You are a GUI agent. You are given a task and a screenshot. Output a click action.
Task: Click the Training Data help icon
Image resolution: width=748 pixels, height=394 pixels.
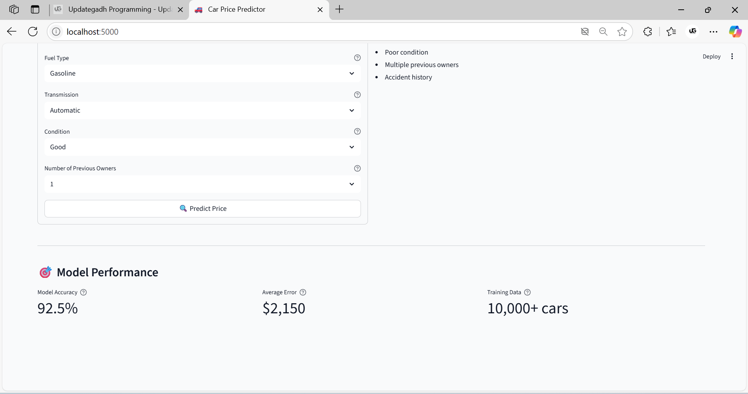(527, 292)
